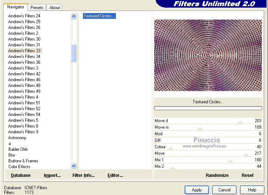Image resolution: width=268 pixels, height=195 pixels.
Task: Open the About tab
Action: point(55,8)
